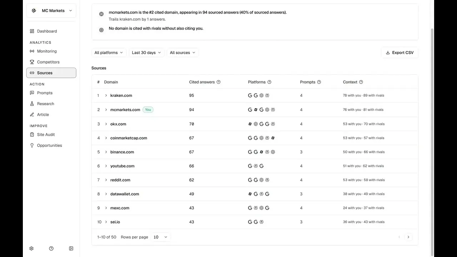Click the mcmarkets.com domain name

(125, 110)
